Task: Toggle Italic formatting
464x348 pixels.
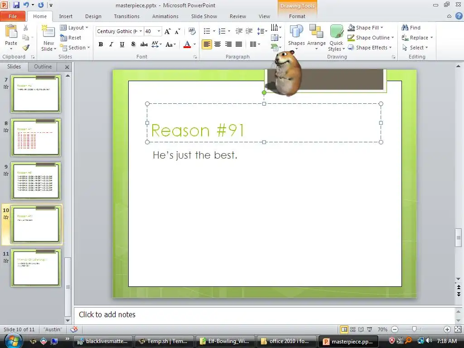Action: [111, 44]
